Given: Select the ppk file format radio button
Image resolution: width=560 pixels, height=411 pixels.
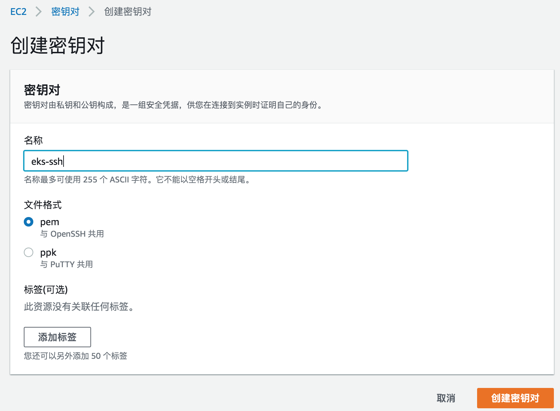Looking at the screenshot, I should pyautogui.click(x=29, y=252).
